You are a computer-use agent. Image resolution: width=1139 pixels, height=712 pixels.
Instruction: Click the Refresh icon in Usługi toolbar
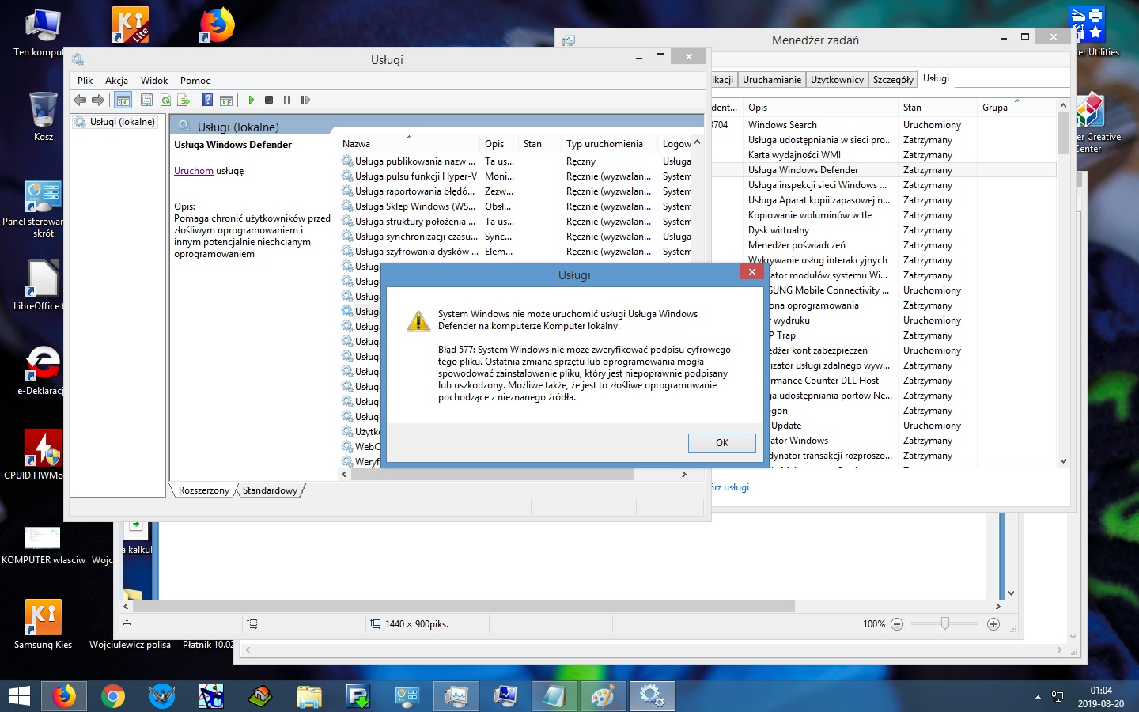[165, 100]
